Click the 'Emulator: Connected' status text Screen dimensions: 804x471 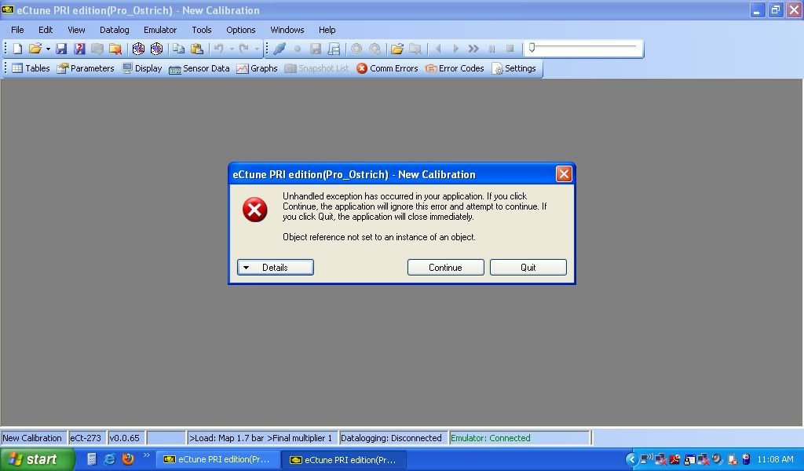[x=490, y=438]
